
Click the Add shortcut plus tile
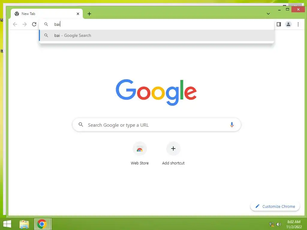click(173, 149)
